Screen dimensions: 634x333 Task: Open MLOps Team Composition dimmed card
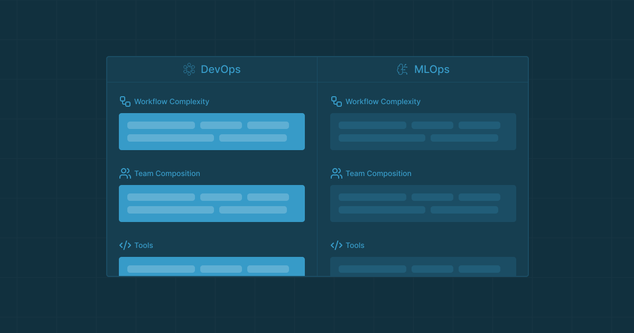[423, 203]
